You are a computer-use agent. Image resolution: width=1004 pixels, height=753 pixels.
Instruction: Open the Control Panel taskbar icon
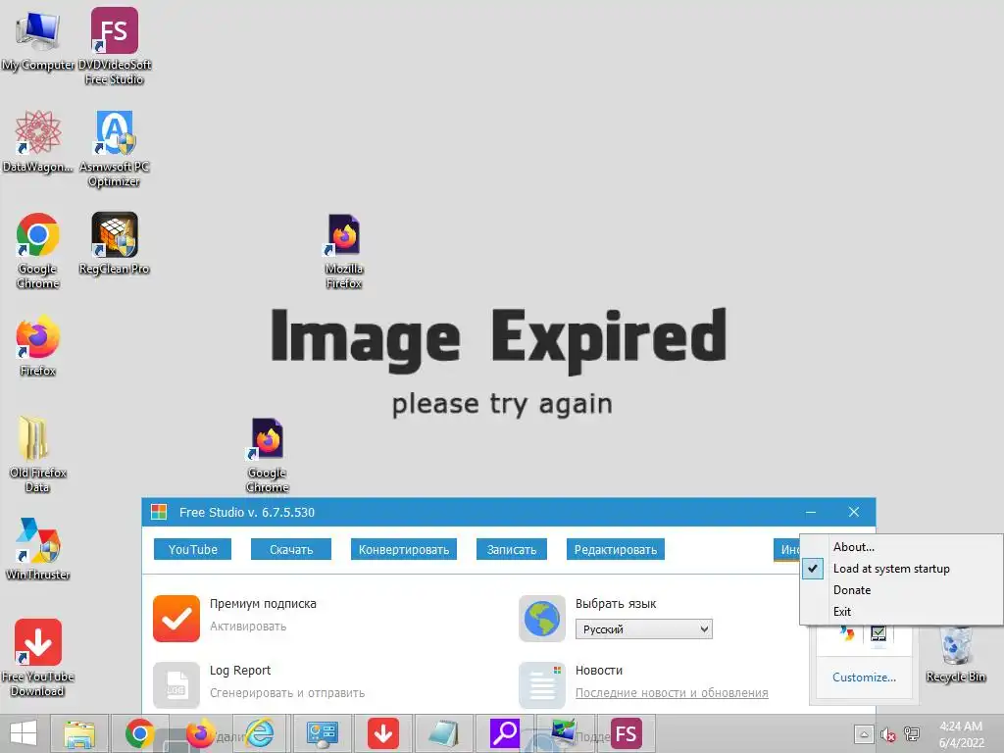[322, 733]
